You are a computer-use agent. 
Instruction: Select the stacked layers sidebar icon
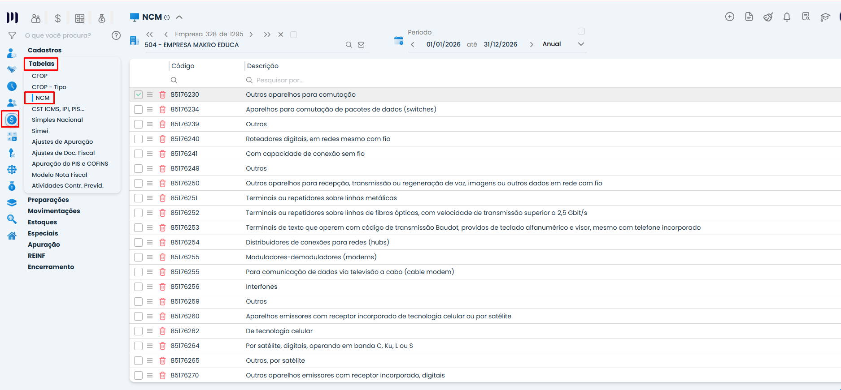click(12, 202)
